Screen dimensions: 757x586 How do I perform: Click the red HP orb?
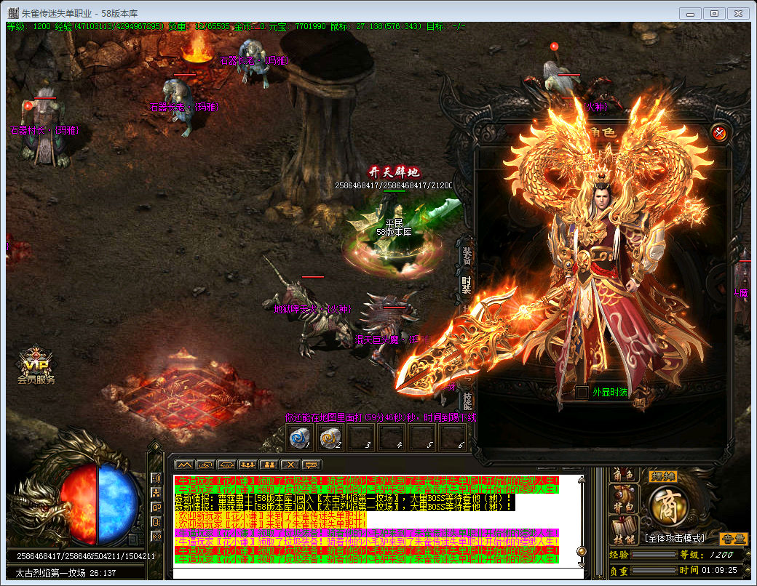pyautogui.click(x=79, y=505)
